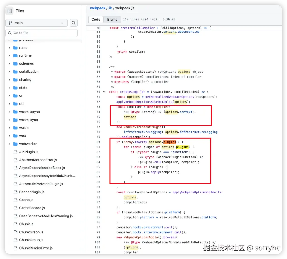Image resolution: width=287 pixels, height=259 pixels.
Task: Click NodeEnvironmentPlugin on line 77
Action: 143,127
